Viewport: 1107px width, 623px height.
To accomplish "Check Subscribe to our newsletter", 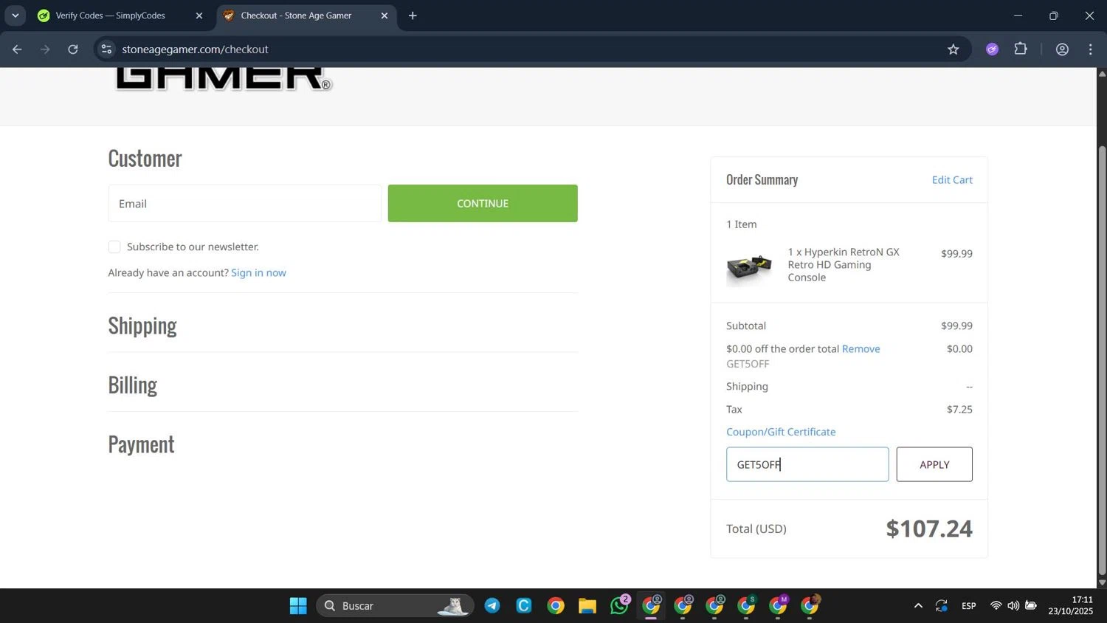I will (x=114, y=247).
